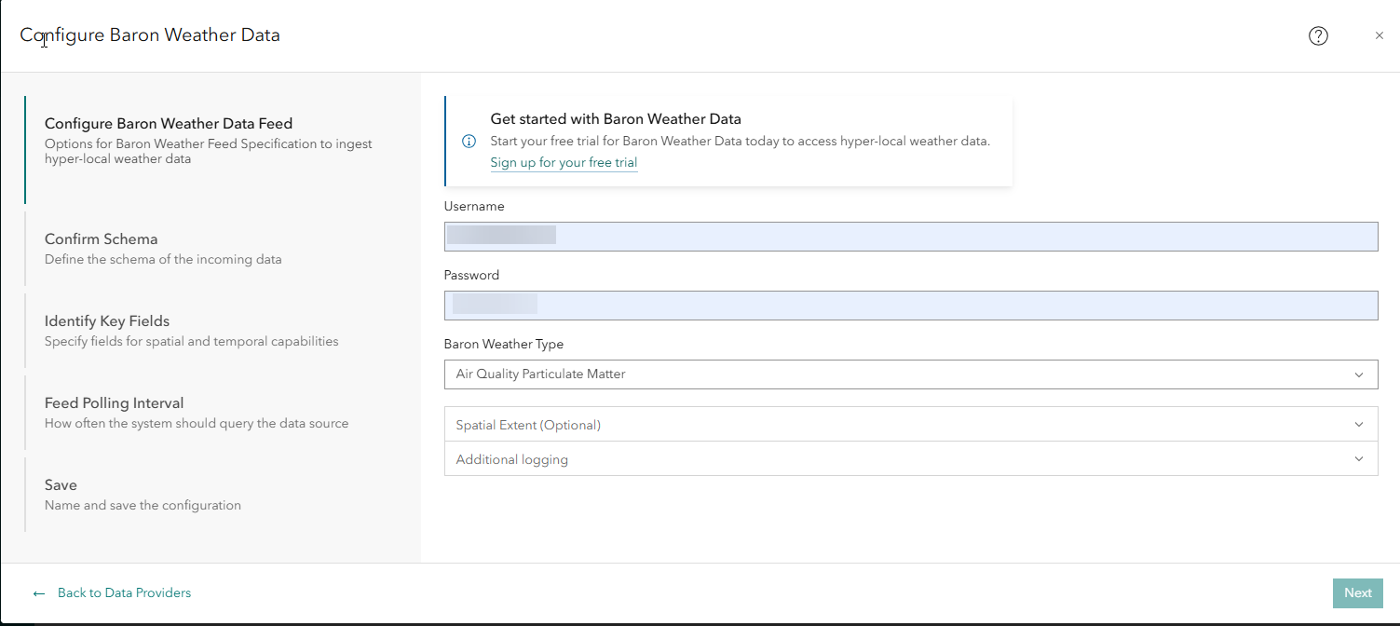
Task: Click the Baron Weather Type dropdown chevron
Action: tap(1359, 374)
